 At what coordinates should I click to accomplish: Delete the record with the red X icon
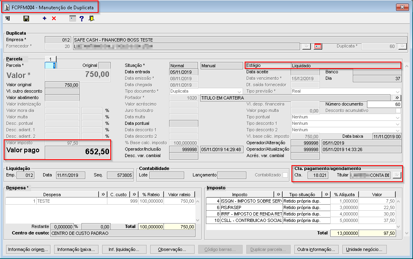click(x=54, y=19)
